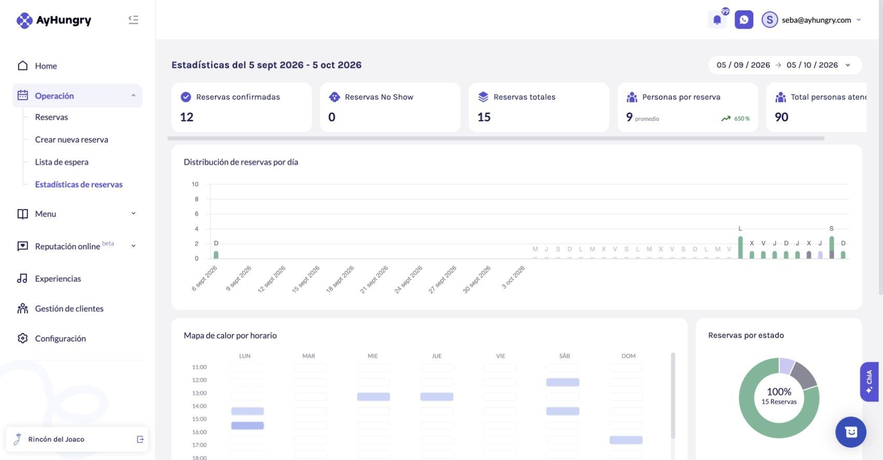Click the Home house icon
The image size is (883, 460).
point(22,66)
